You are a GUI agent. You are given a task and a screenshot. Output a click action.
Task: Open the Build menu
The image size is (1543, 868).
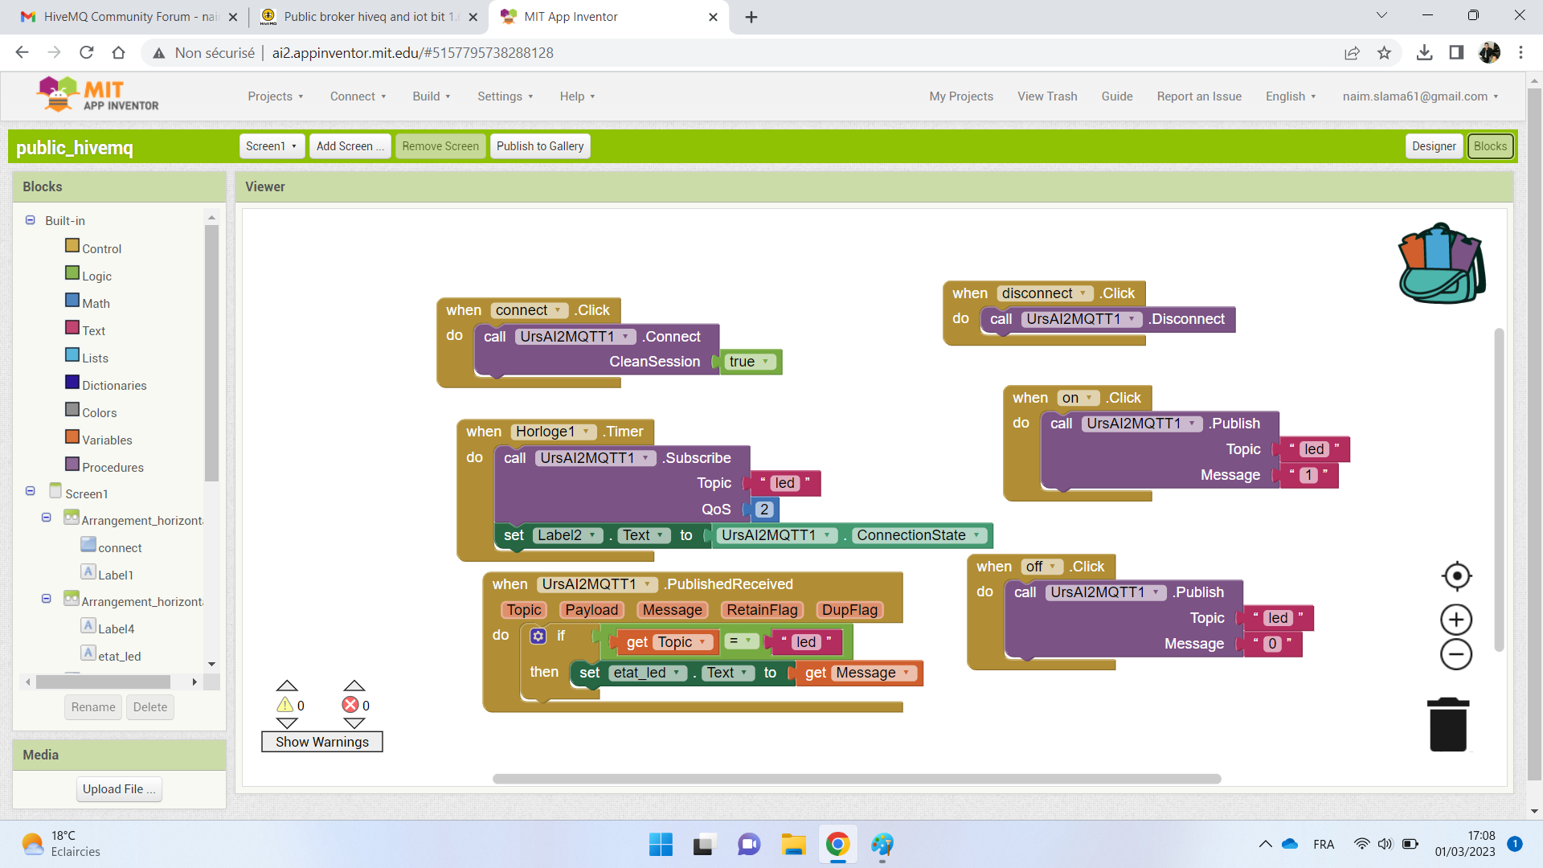point(432,96)
